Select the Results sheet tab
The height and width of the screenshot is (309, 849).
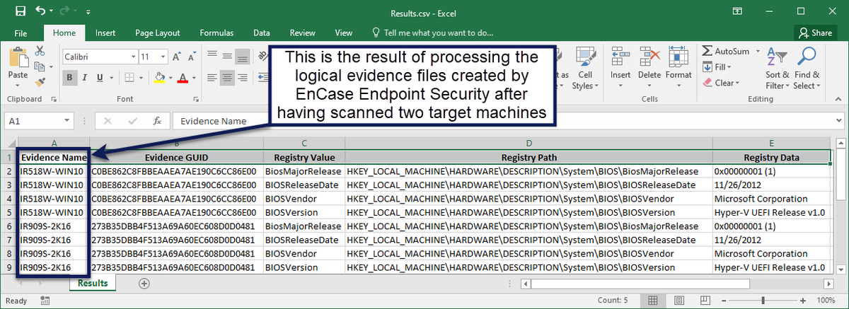(x=93, y=284)
